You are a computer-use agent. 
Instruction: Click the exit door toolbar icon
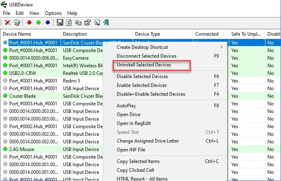106,22
